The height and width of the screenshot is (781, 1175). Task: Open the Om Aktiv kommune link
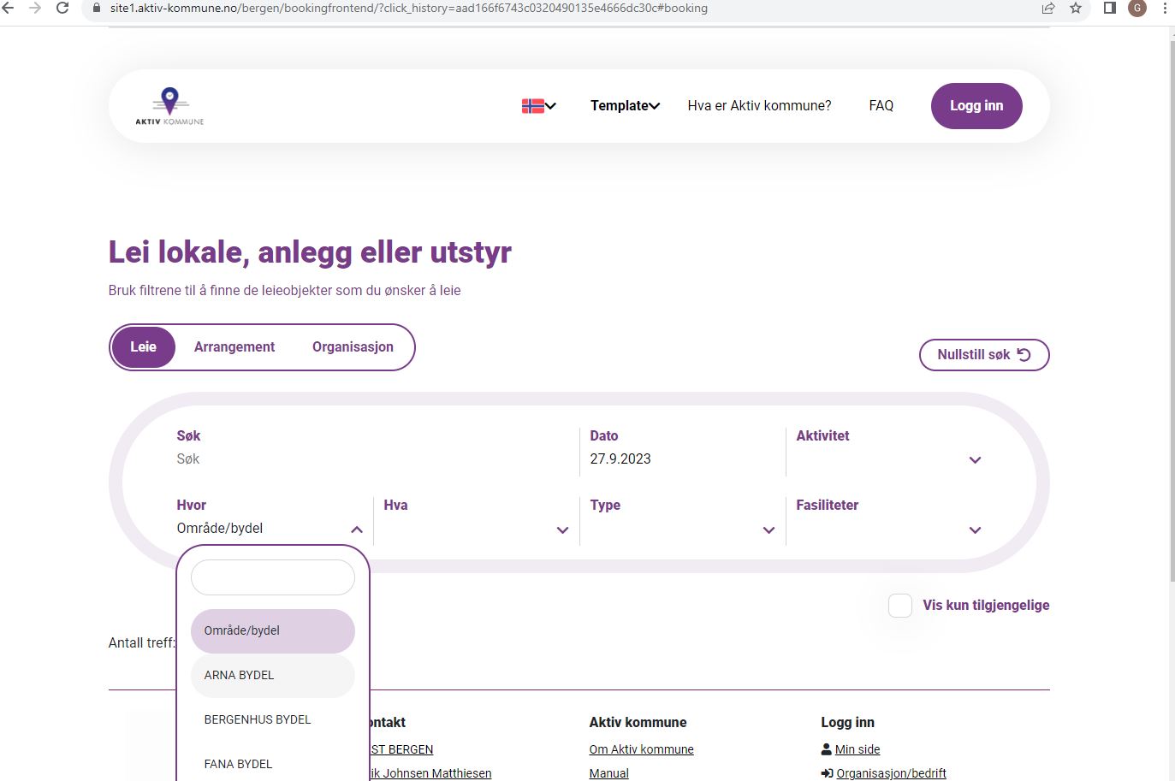[x=641, y=749]
